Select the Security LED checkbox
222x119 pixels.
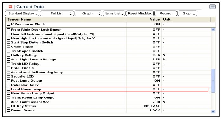pyautogui.click(x=9, y=77)
